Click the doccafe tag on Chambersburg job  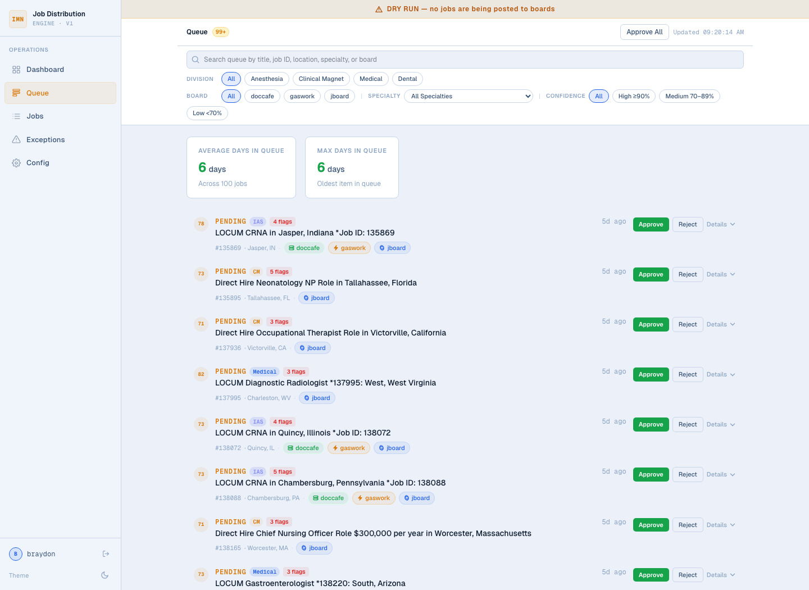click(328, 498)
